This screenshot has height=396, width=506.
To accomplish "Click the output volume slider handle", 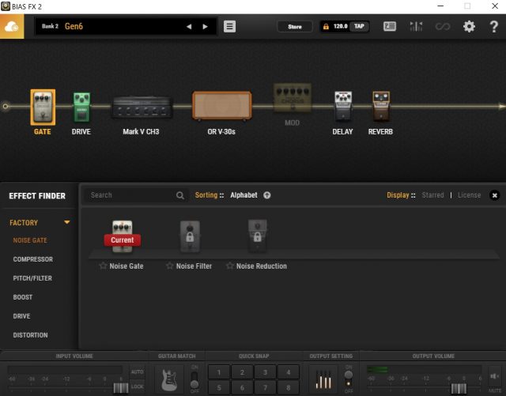I will coord(459,388).
